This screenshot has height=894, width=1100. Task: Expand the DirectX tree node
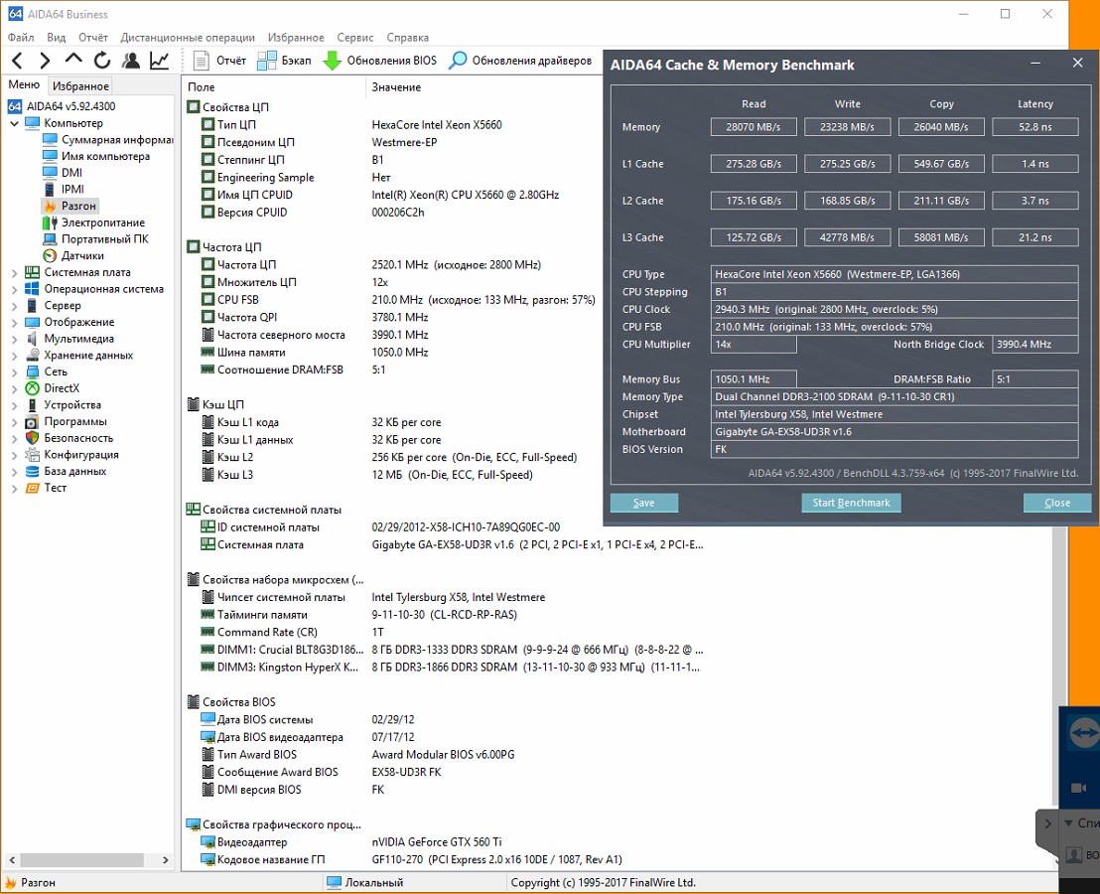[x=14, y=388]
